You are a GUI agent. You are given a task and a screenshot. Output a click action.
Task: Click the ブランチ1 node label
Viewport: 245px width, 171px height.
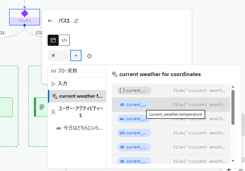click(x=25, y=21)
